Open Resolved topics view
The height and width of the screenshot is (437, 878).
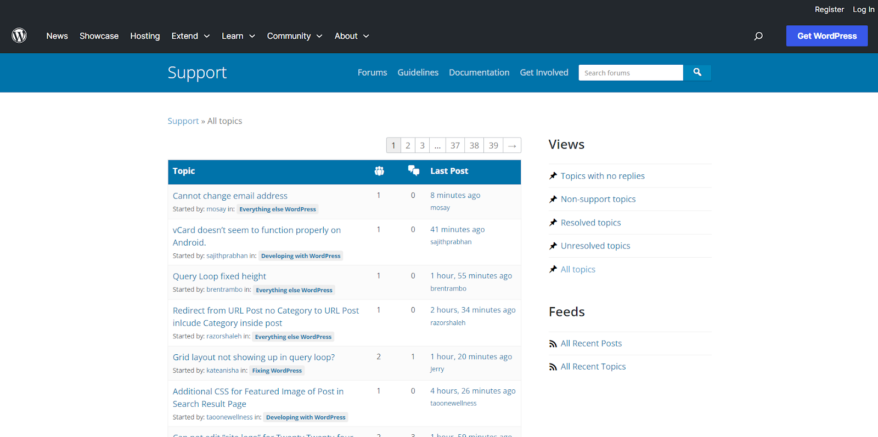coord(591,223)
